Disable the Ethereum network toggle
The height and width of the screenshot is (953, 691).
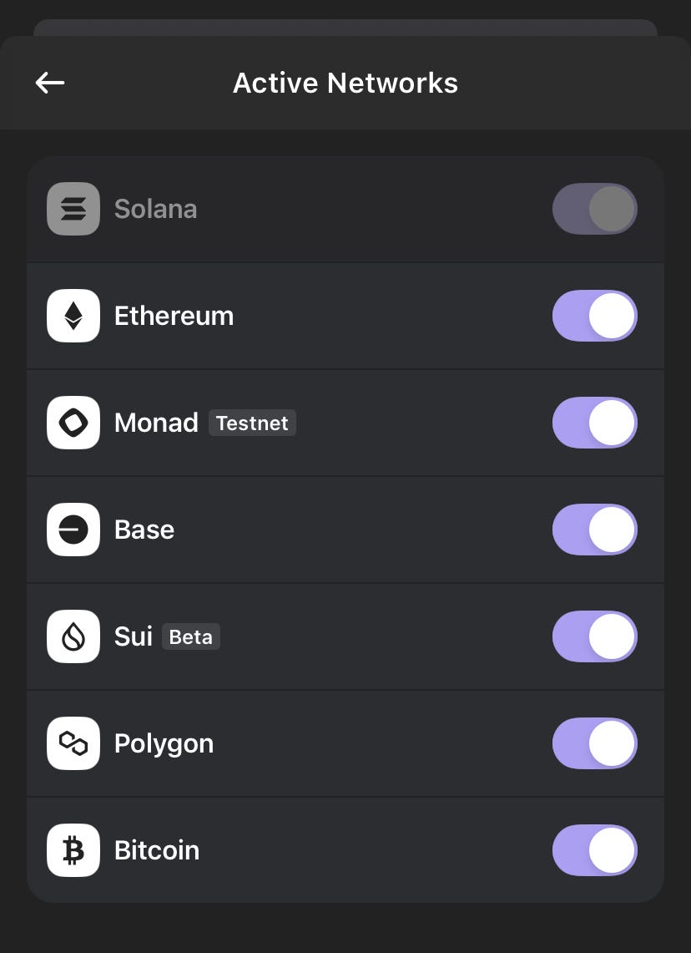(594, 316)
